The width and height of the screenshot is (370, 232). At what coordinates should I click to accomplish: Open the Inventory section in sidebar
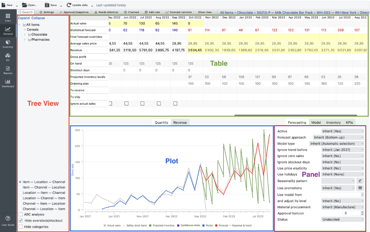pyautogui.click(x=8, y=43)
